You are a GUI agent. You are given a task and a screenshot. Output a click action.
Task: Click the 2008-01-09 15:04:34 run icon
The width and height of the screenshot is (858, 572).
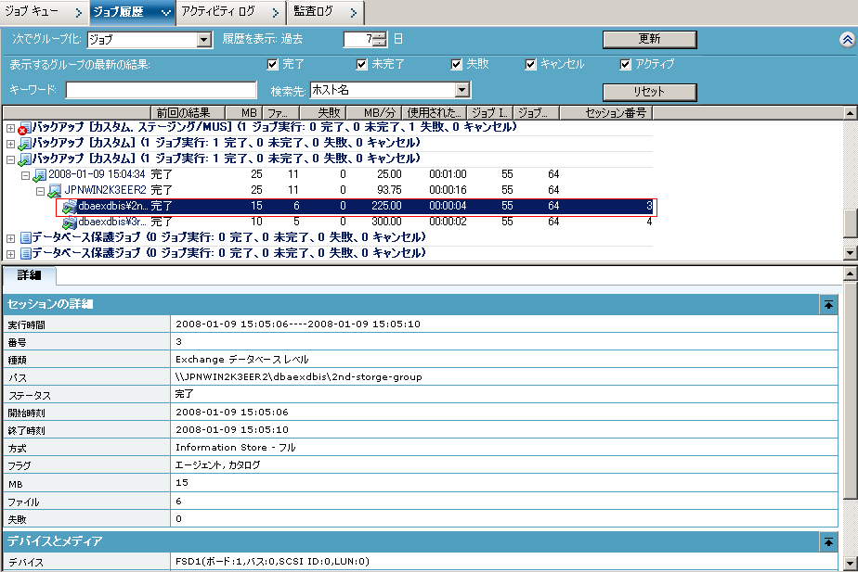pos(39,176)
